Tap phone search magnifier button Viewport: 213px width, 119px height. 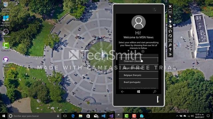(154, 92)
